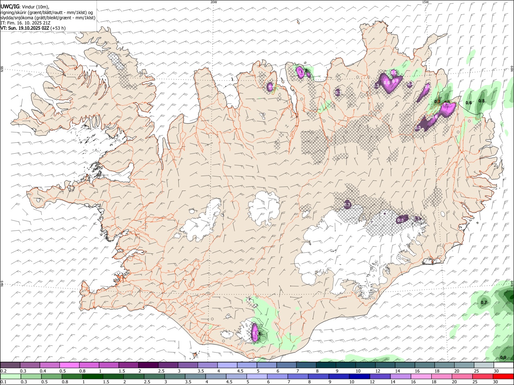514x385 pixels.
Task: Click the 20W longitude label
Action: click(214, 2)
